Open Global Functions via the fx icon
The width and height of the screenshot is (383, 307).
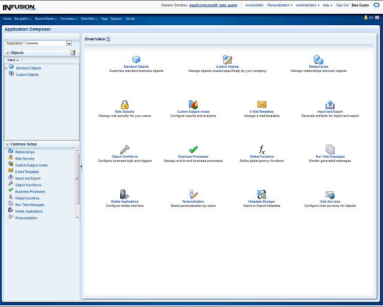[262, 149]
